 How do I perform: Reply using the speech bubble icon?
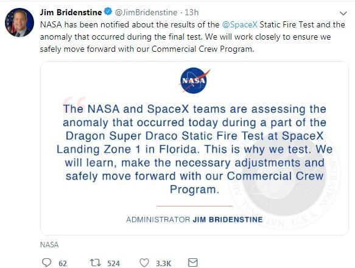pos(47,263)
